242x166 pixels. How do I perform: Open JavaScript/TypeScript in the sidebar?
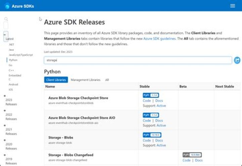click(x=21, y=55)
